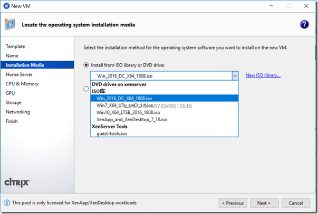The image size is (318, 214).
Task: Click the installation media header icon
Action: (x=11, y=25)
